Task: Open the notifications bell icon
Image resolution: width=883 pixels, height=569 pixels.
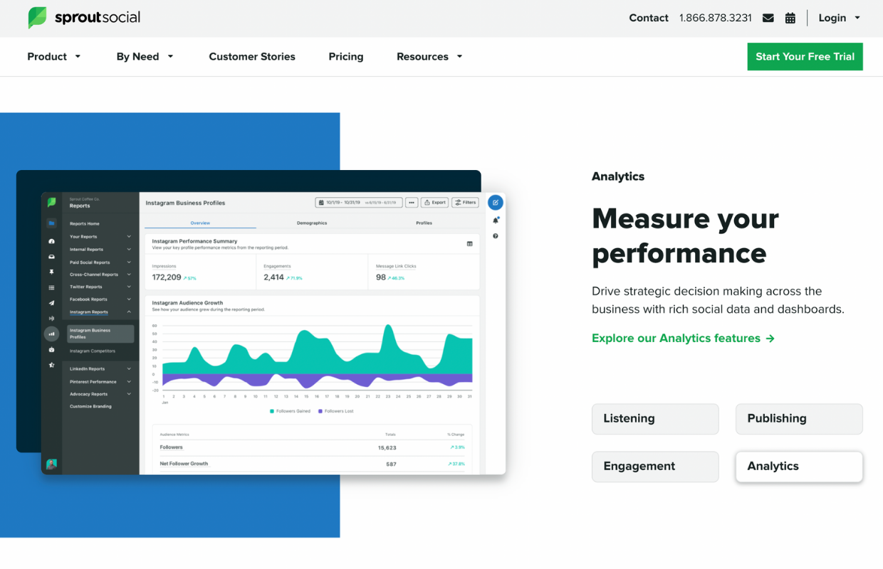Action: [496, 220]
